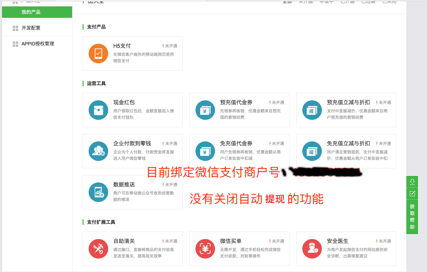
Task: Open the H5支付 product title
Action: click(122, 46)
